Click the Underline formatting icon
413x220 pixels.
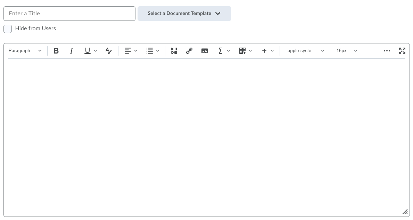[88, 51]
